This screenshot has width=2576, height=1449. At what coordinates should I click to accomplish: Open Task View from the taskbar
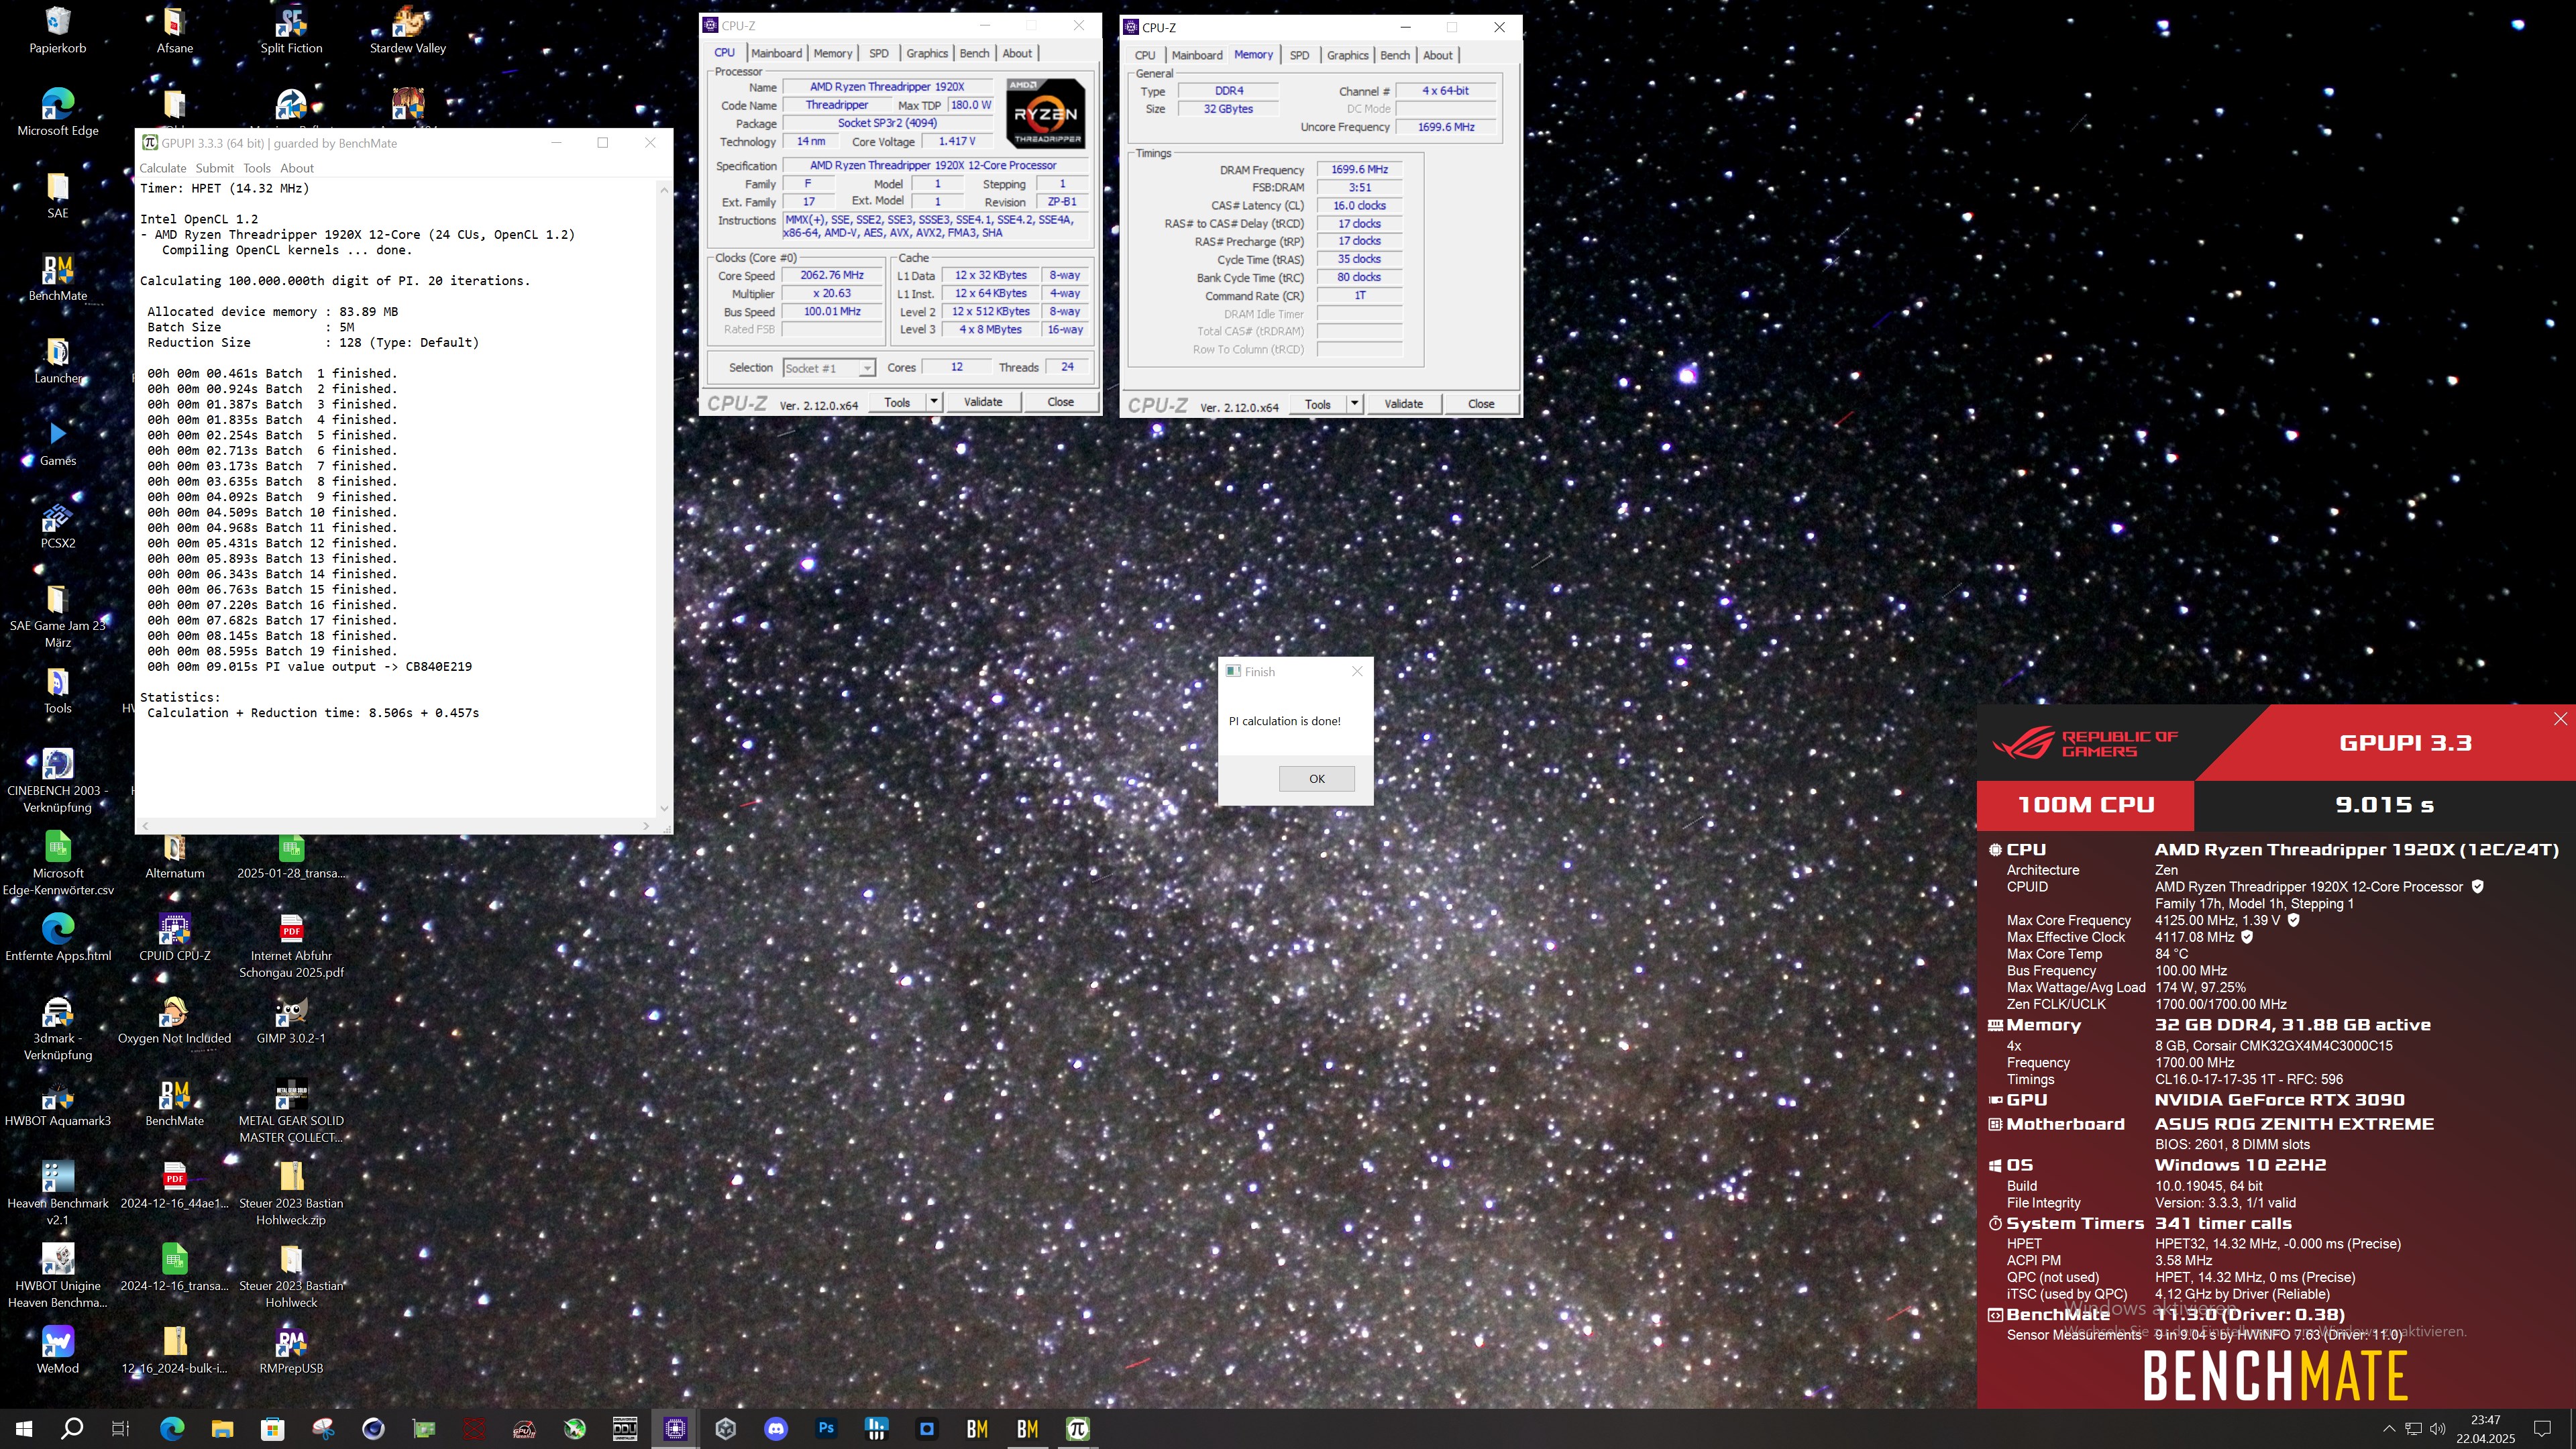pos(120,1429)
